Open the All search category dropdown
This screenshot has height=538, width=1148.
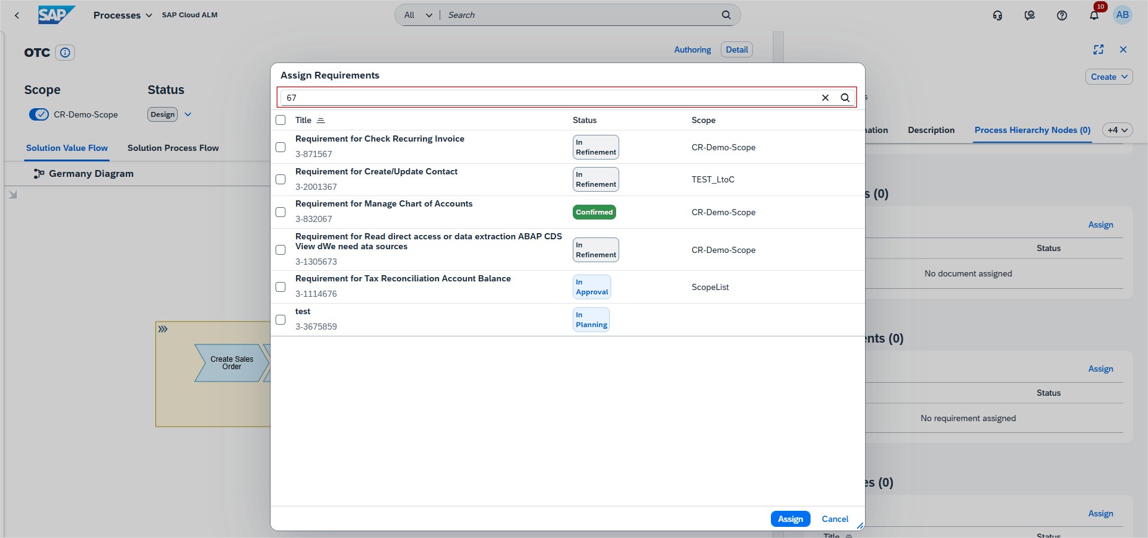(x=418, y=15)
